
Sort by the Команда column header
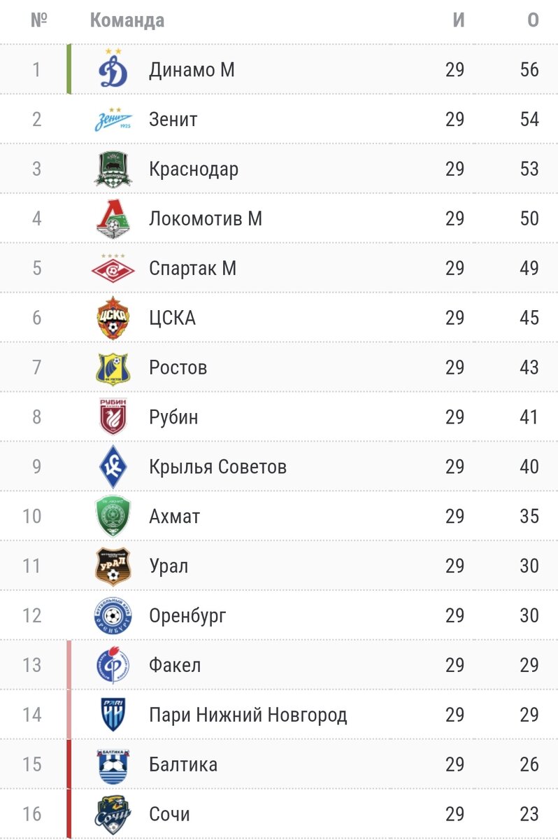127,21
